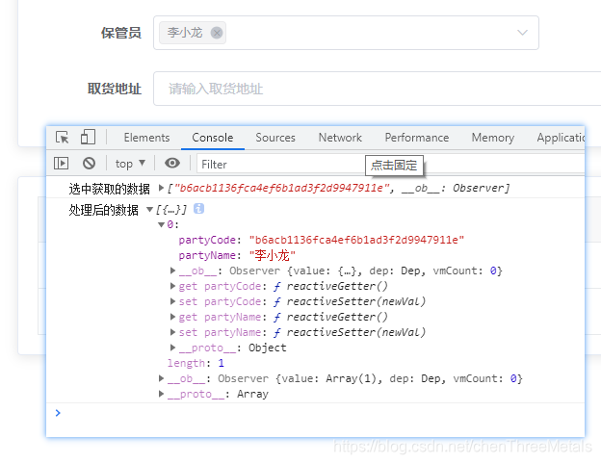Image resolution: width=601 pixels, height=464 pixels.
Task: Show the console sidebar panel icon
Action: pyautogui.click(x=62, y=164)
